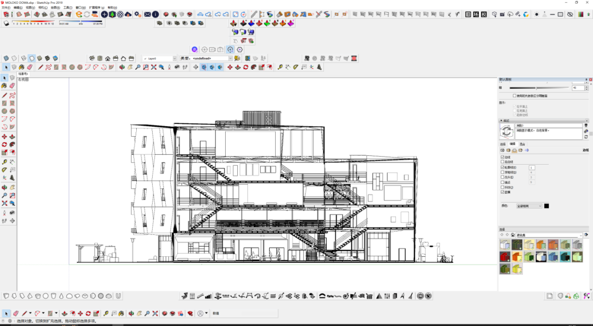Screen dimensions: 593x326
Task: Click the black edge color swatch
Action: coord(546,206)
